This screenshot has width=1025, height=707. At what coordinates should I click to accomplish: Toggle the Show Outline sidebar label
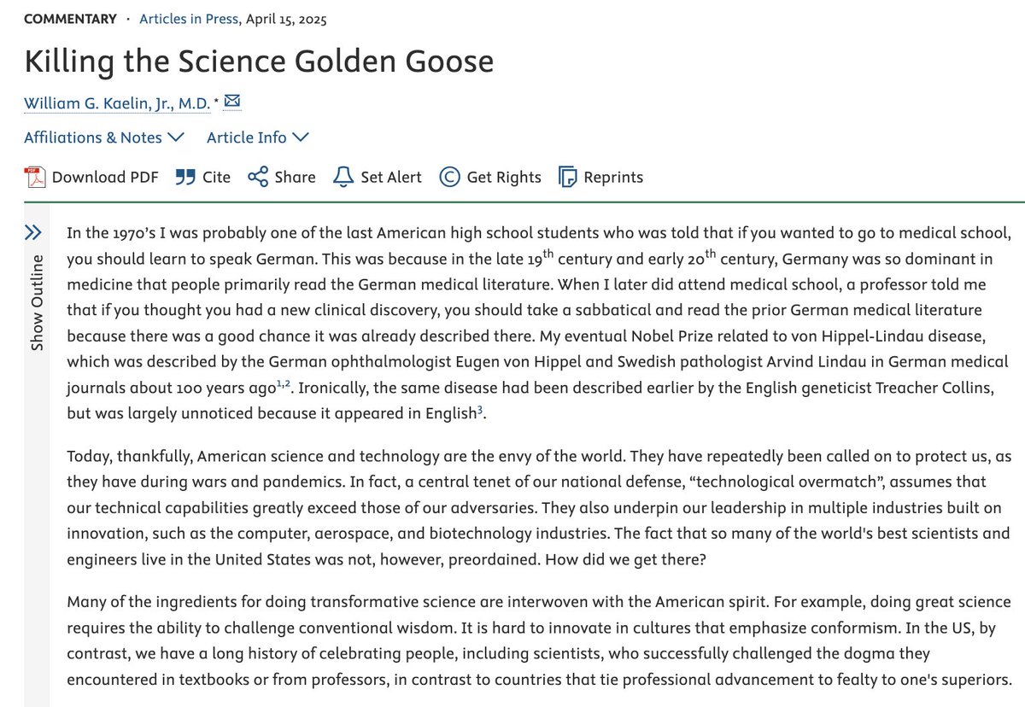click(x=36, y=302)
